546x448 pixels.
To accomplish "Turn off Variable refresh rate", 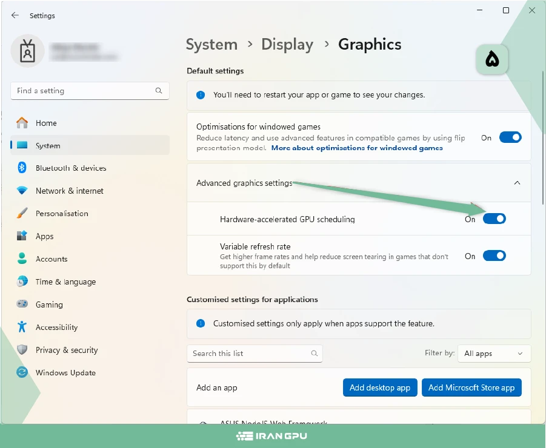I will point(494,255).
